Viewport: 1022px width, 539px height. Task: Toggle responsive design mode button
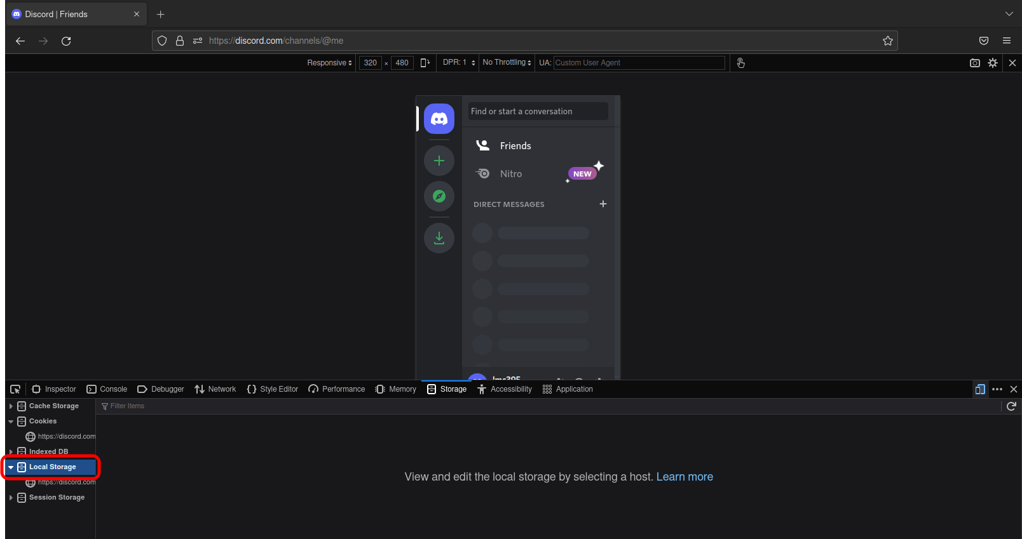point(980,389)
